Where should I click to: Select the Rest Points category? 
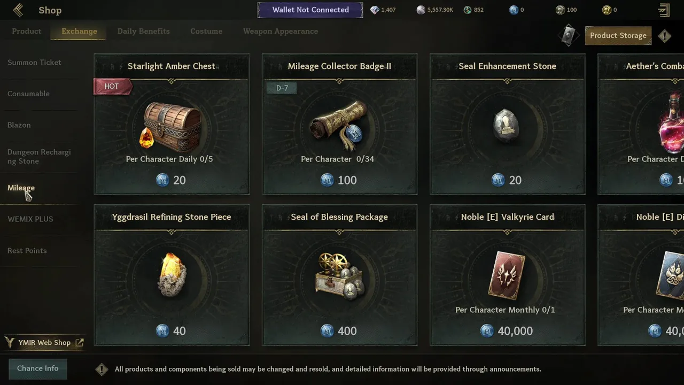27,251
